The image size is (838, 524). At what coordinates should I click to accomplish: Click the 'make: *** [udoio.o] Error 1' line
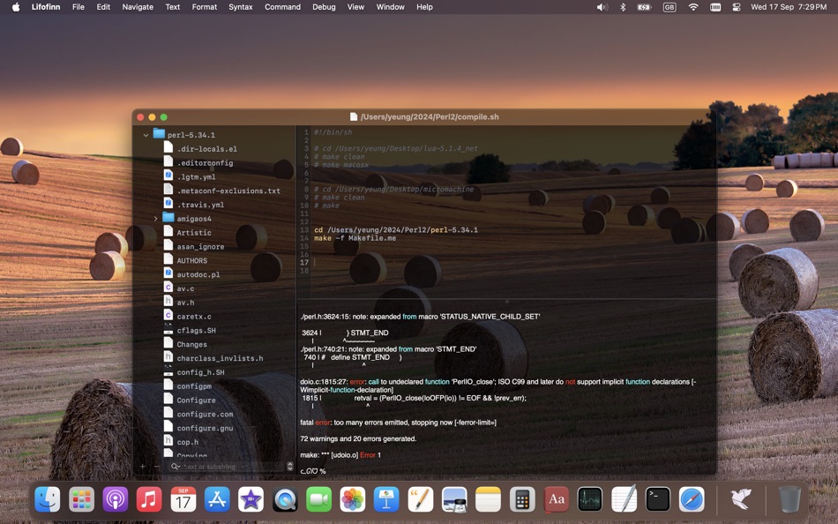point(340,455)
